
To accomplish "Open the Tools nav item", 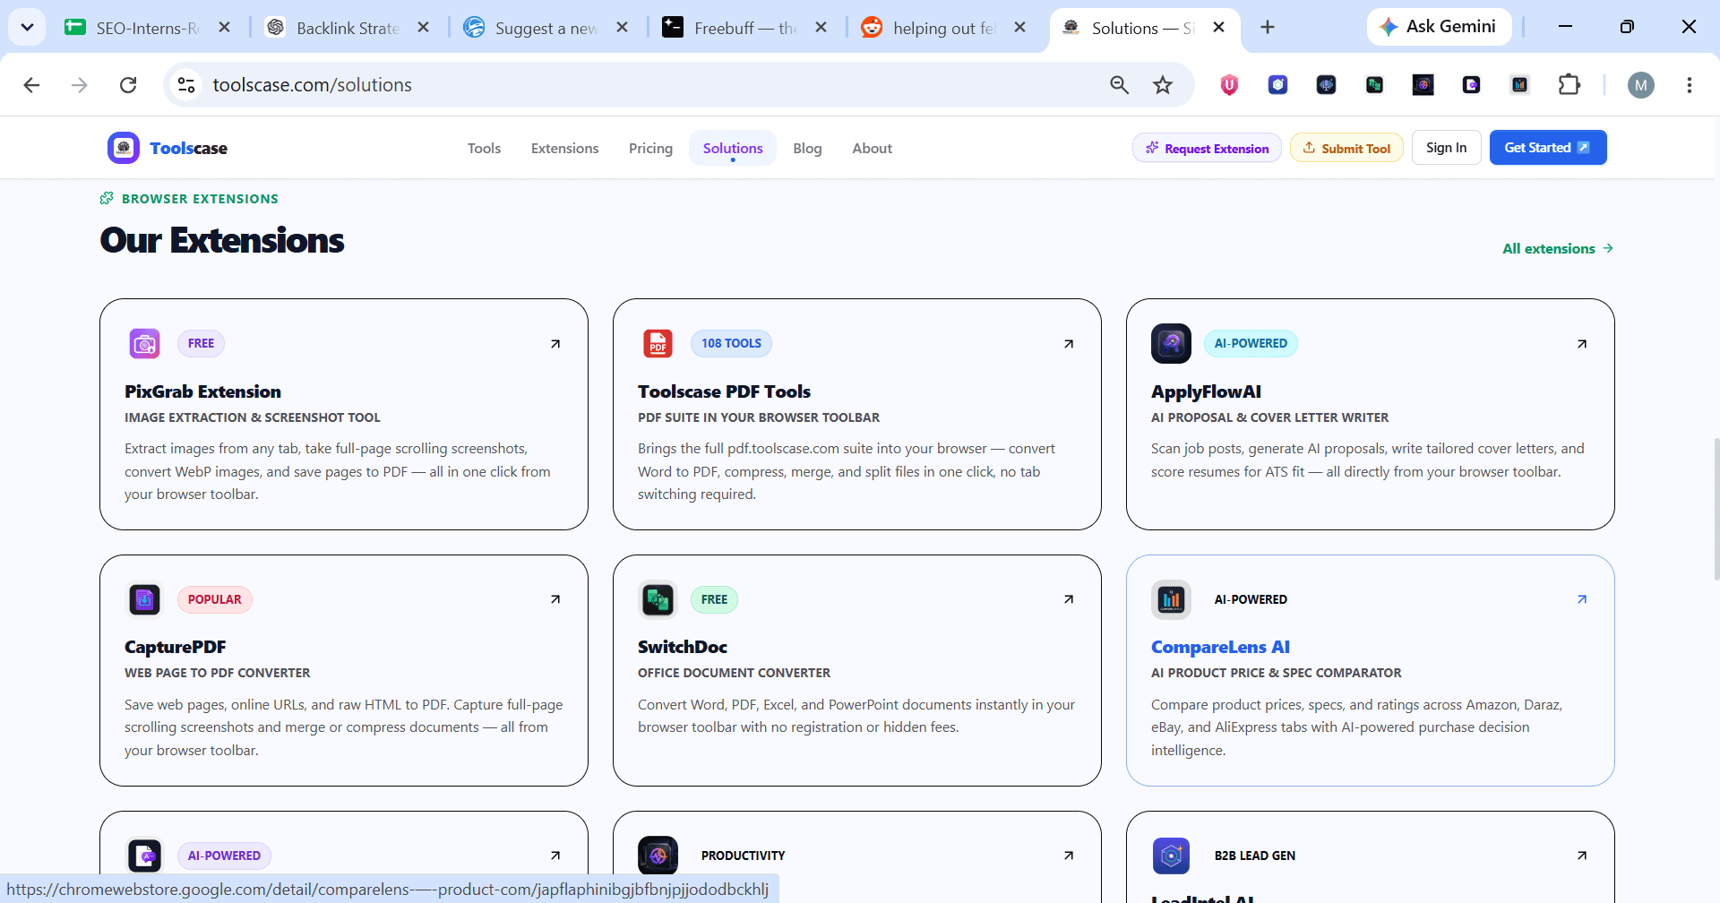I will [484, 149].
